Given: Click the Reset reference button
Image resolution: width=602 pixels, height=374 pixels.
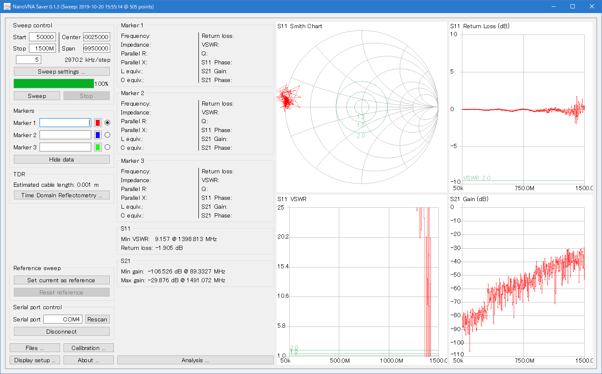Looking at the screenshot, I should point(62,292).
